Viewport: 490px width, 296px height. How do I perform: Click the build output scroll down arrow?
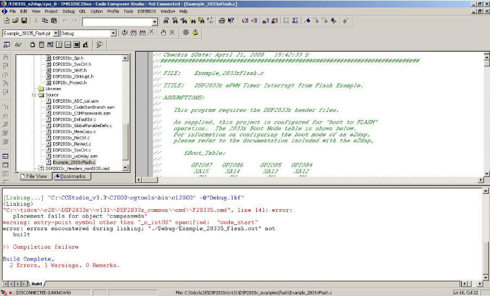[x=486, y=277]
